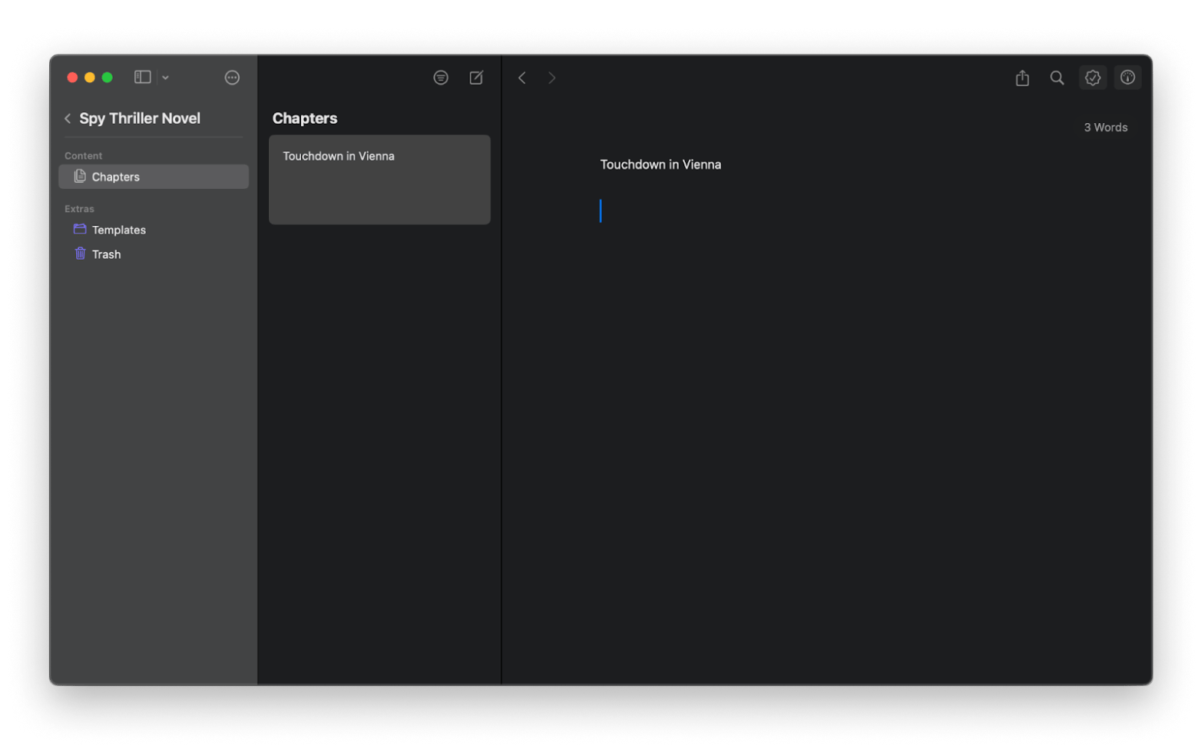Navigate forward with the right arrow

(x=551, y=78)
